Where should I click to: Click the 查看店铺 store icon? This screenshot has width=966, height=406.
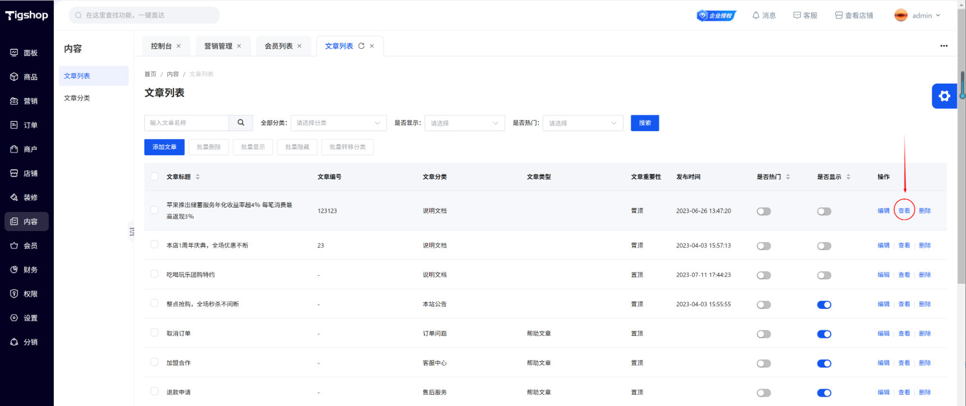coord(839,15)
